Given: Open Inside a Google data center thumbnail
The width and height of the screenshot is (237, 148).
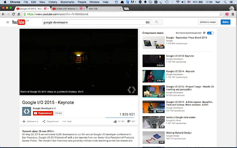Looking at the screenshot, I should [154, 122].
